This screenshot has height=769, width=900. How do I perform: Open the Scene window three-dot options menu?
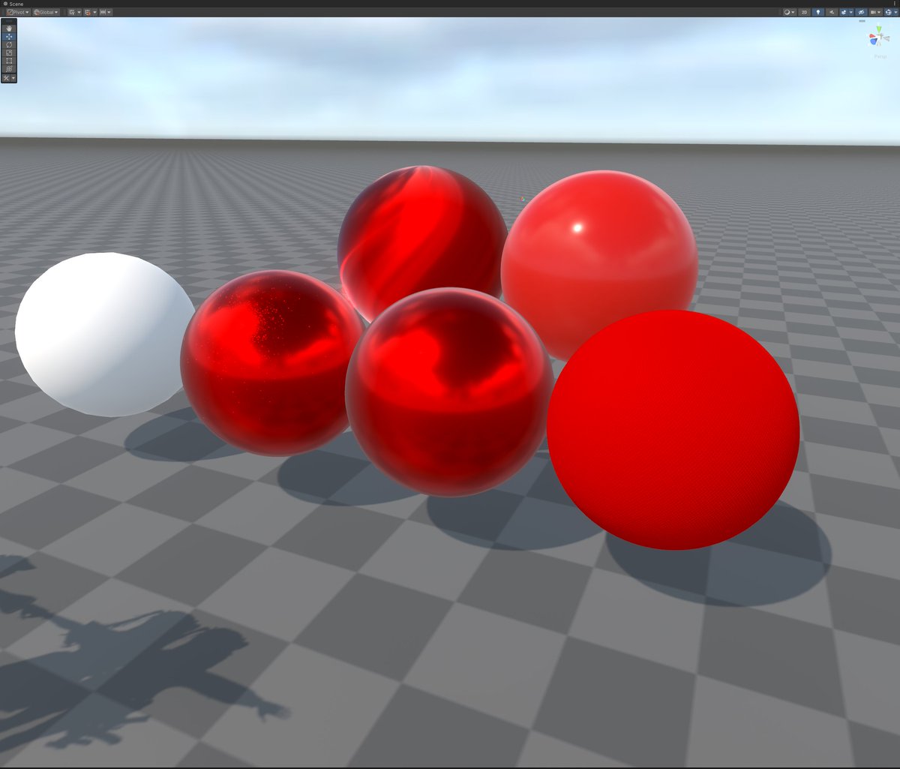click(x=895, y=4)
